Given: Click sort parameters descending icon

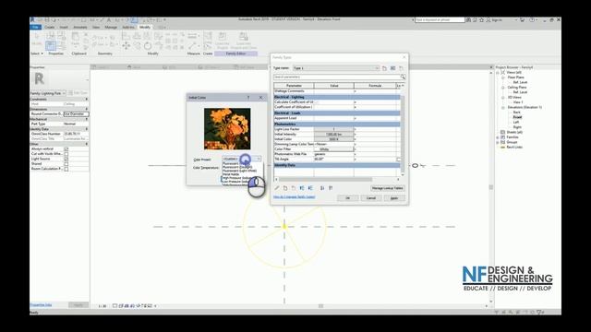Looking at the screenshot, I should coord(331,188).
